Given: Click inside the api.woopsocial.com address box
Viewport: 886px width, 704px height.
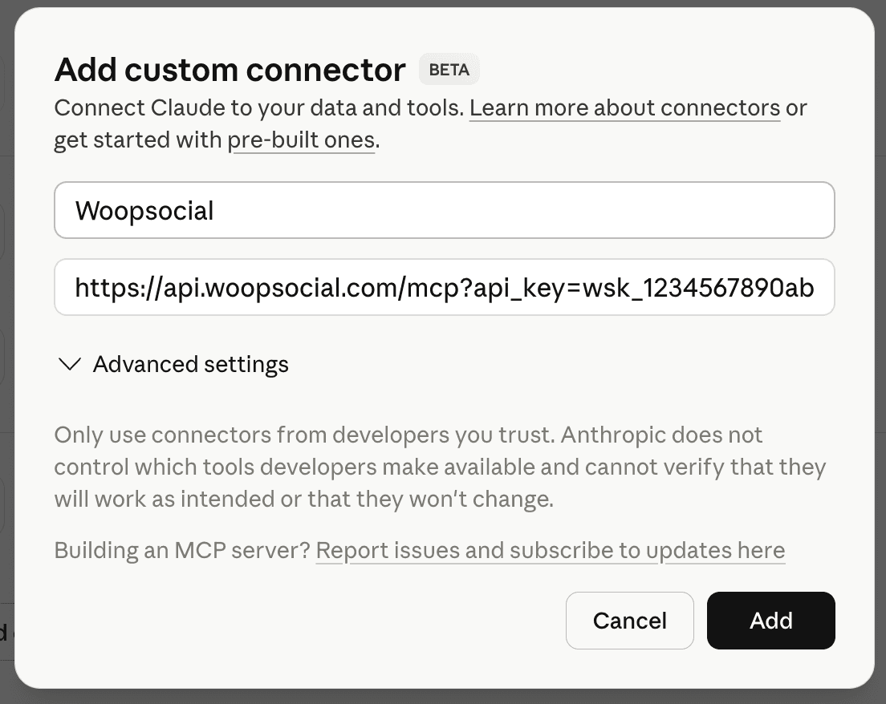Looking at the screenshot, I should click(x=444, y=287).
